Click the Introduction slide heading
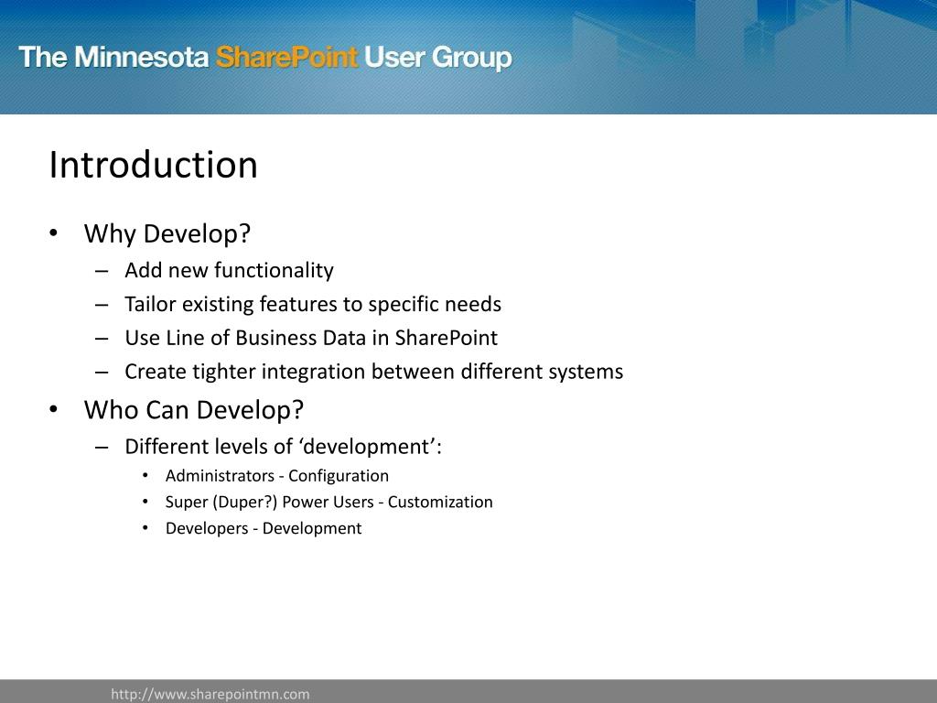Viewport: 937px width, 703px height. [153, 165]
